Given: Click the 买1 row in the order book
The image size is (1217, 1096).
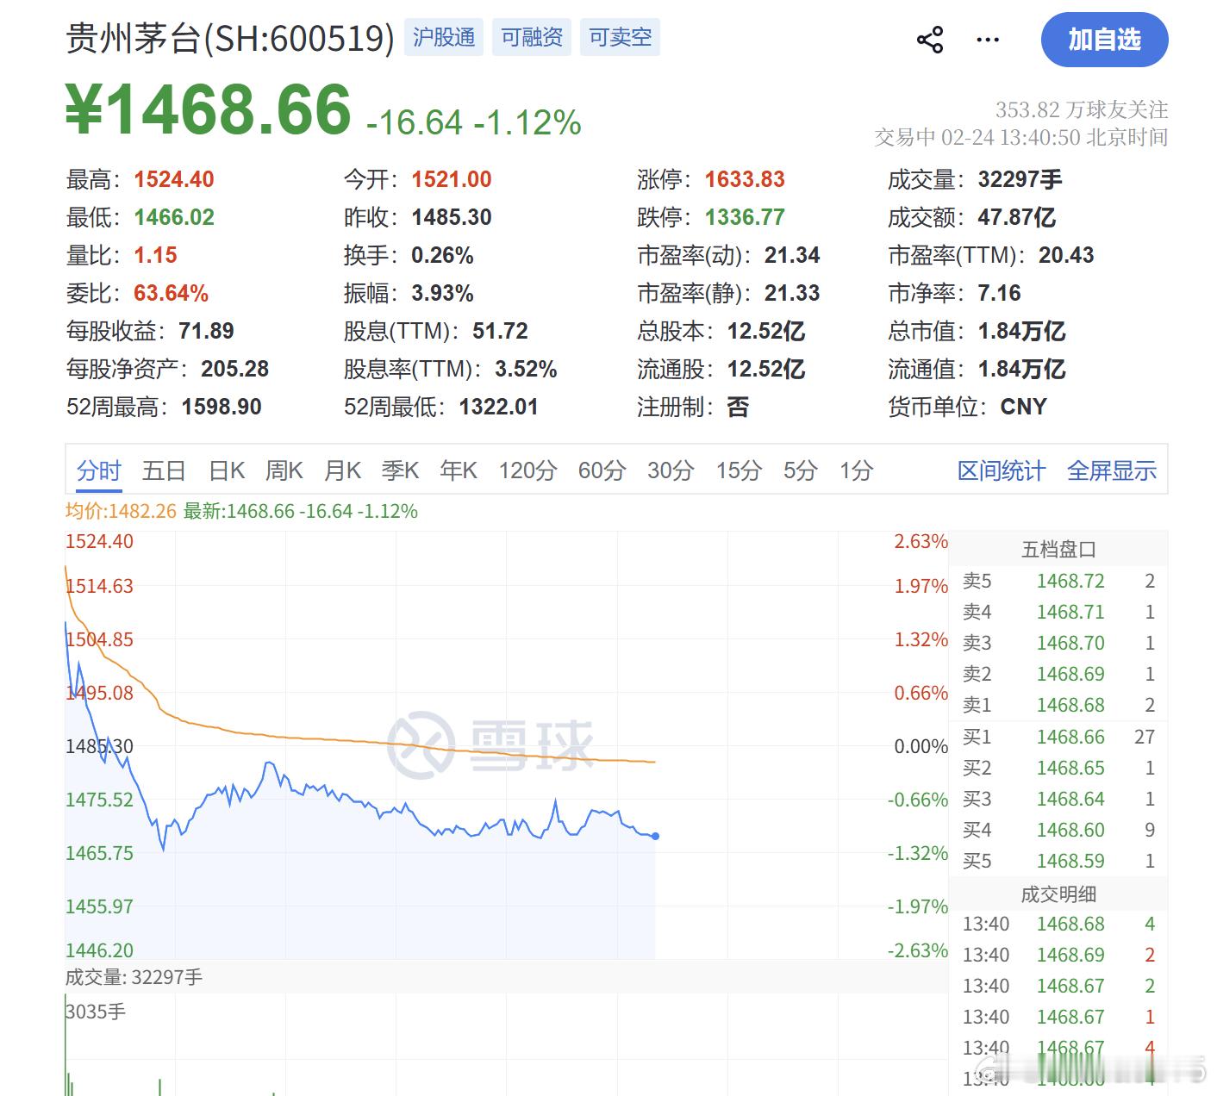Looking at the screenshot, I should point(1060,737).
